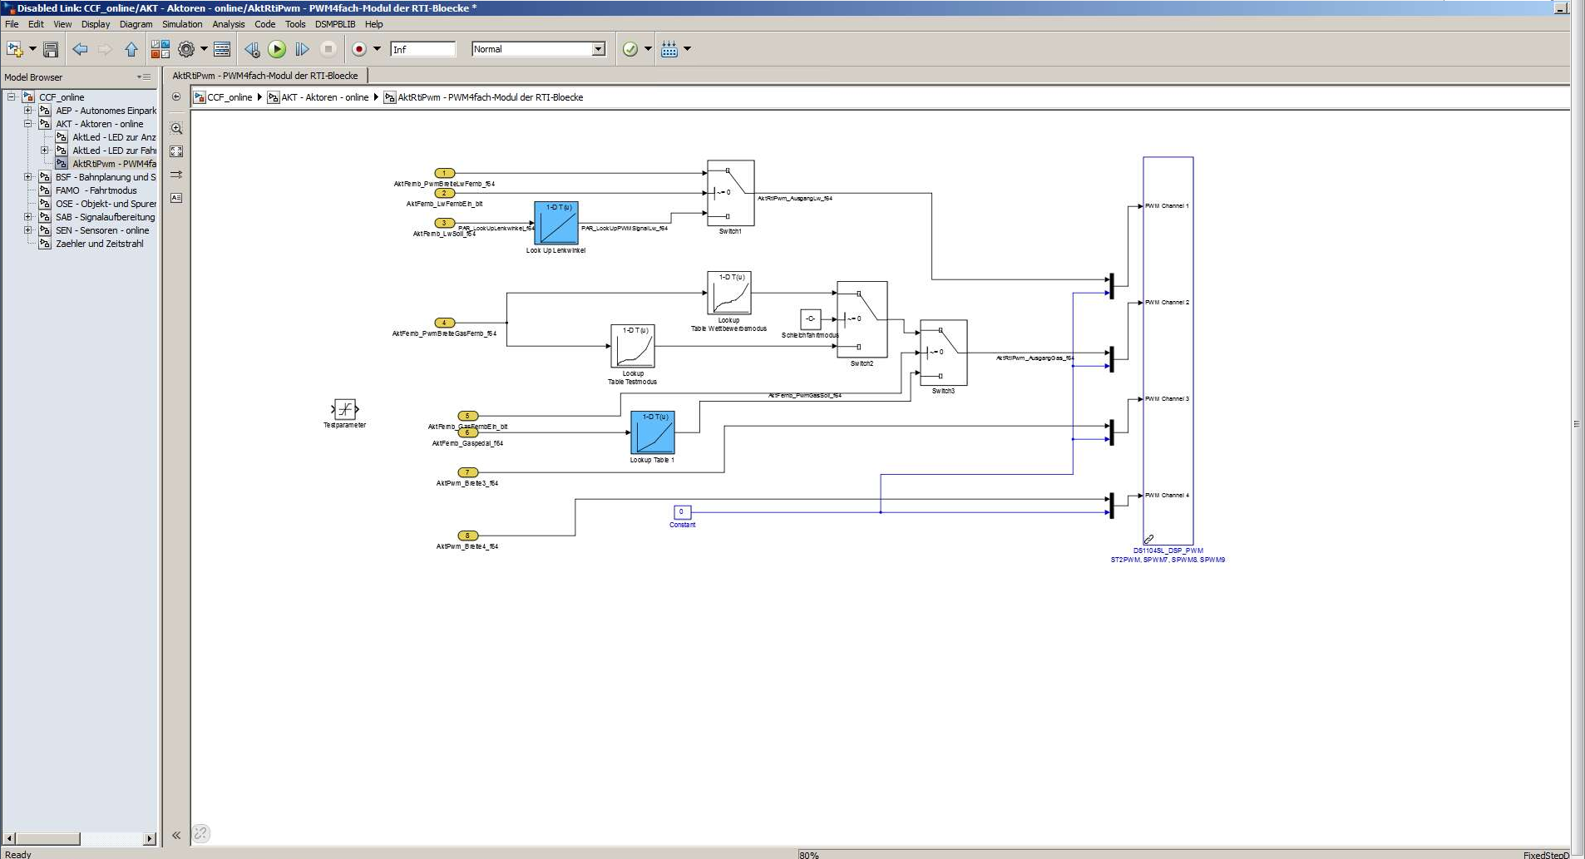The image size is (1585, 859).
Task: Click the Up to Parent arrow
Action: [131, 50]
